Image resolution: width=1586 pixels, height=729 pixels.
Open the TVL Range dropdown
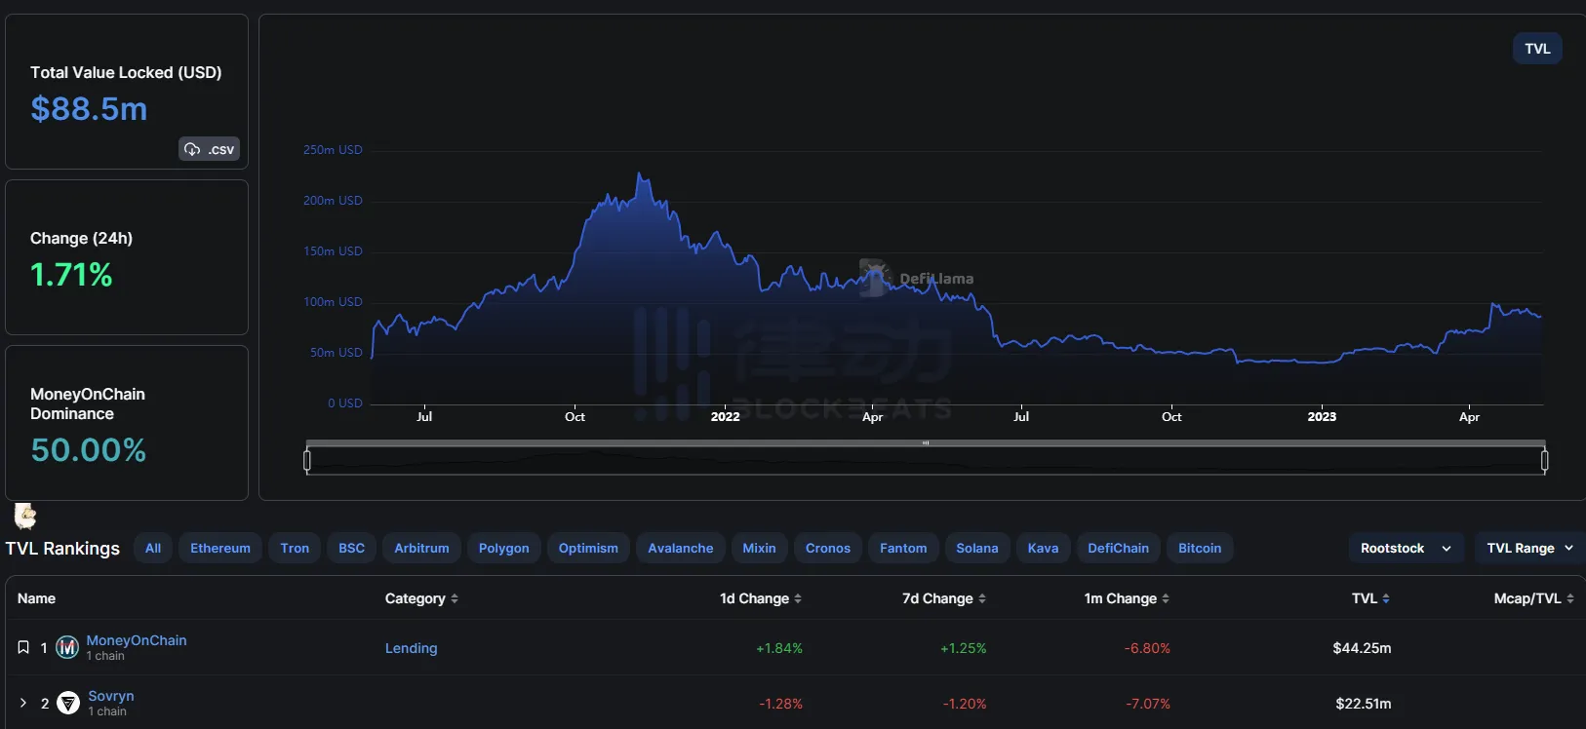(1528, 548)
